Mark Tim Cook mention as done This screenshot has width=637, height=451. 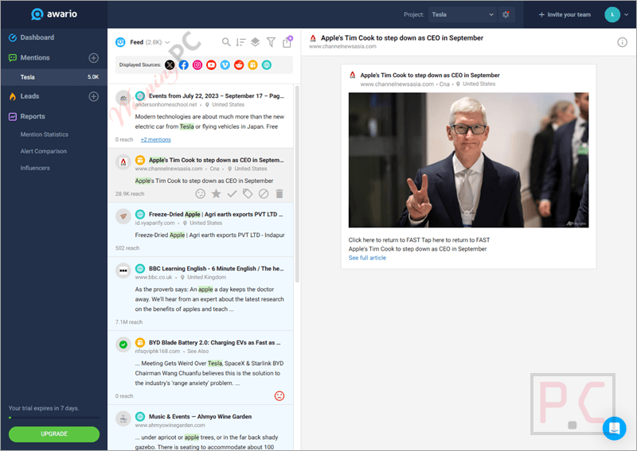[x=232, y=194]
